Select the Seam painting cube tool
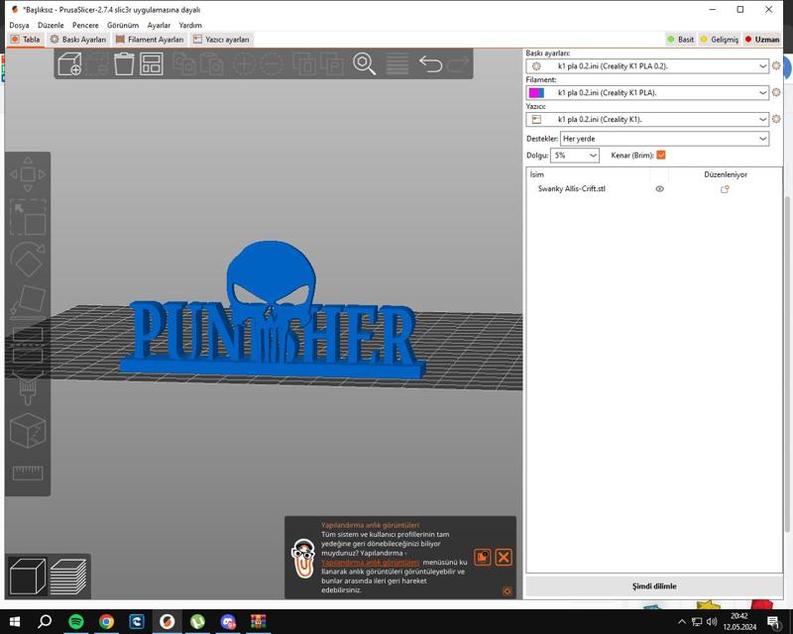The width and height of the screenshot is (793, 634). coord(28,430)
